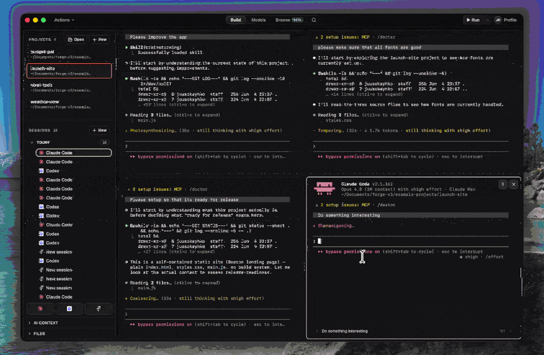Click '+14 lines (ctrl+o to expand)'

(364, 94)
